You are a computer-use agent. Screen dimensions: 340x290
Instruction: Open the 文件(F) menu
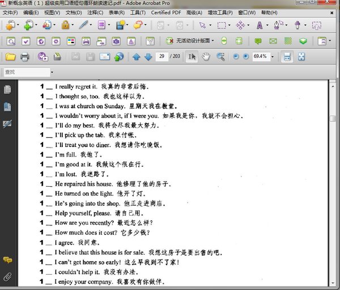tap(11, 12)
